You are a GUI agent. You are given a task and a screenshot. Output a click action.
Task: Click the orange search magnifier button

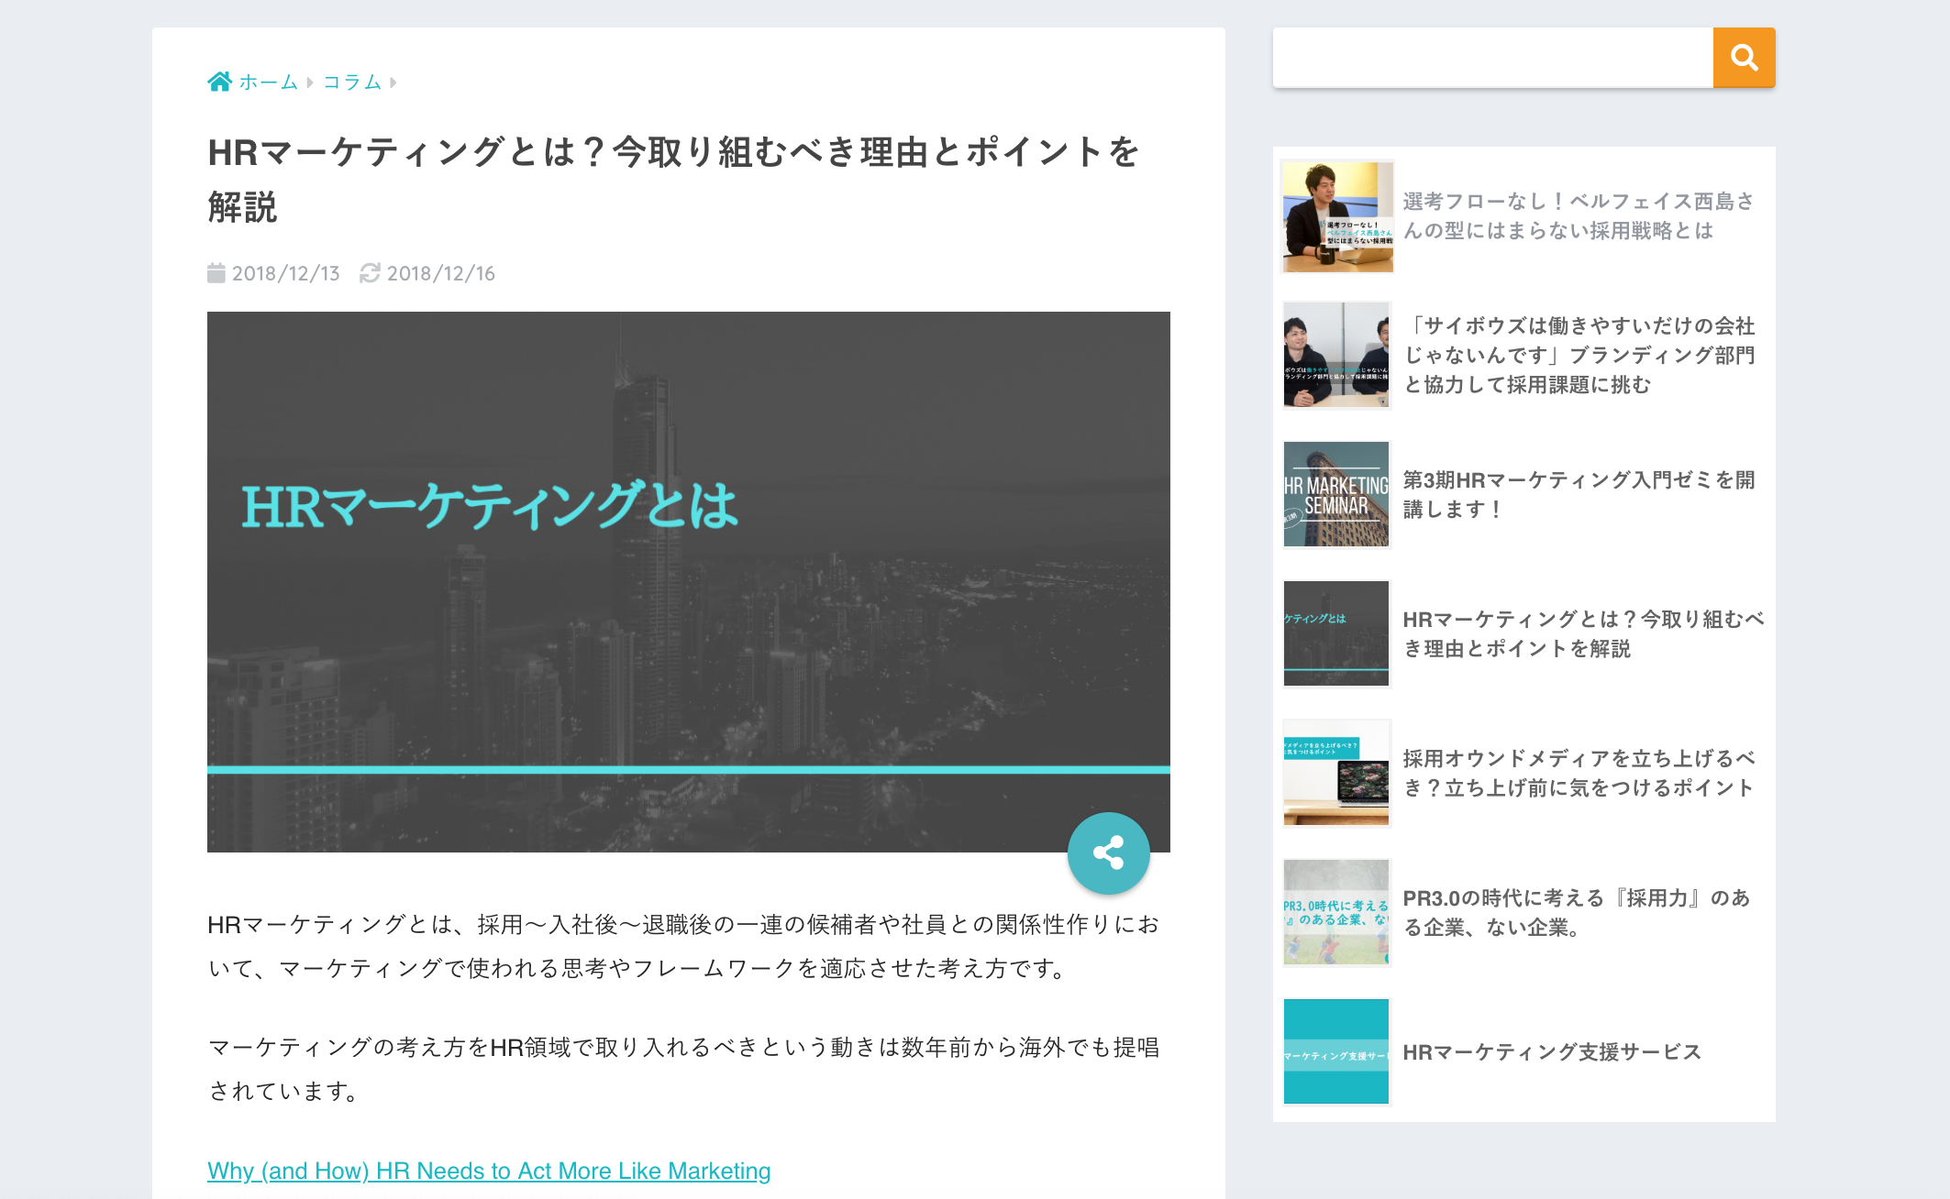coord(1744,58)
